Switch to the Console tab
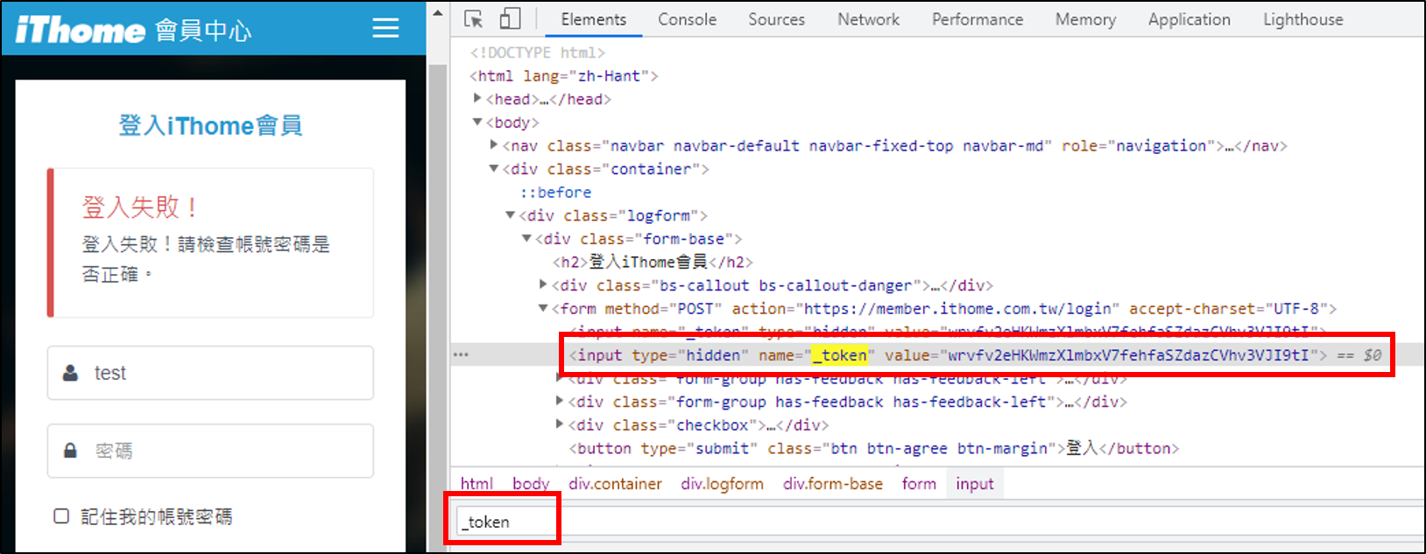1426x554 pixels. point(687,19)
